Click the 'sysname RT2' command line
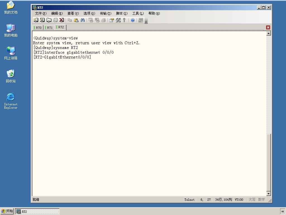This screenshot has height=215, width=286. point(56,48)
